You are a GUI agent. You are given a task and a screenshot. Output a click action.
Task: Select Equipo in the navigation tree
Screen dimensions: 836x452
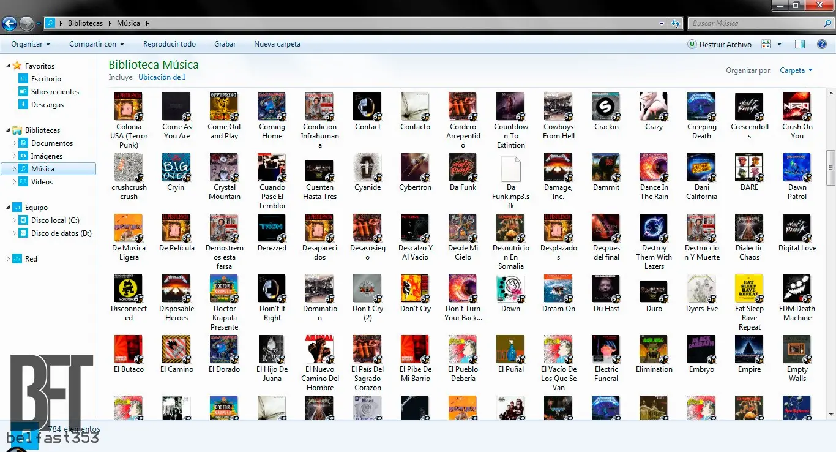click(x=36, y=207)
